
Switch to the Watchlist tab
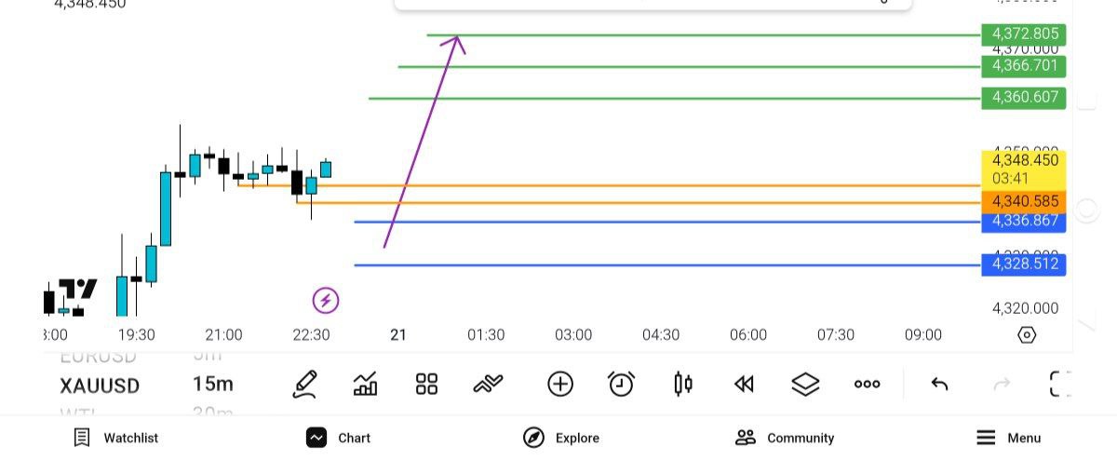click(x=115, y=438)
